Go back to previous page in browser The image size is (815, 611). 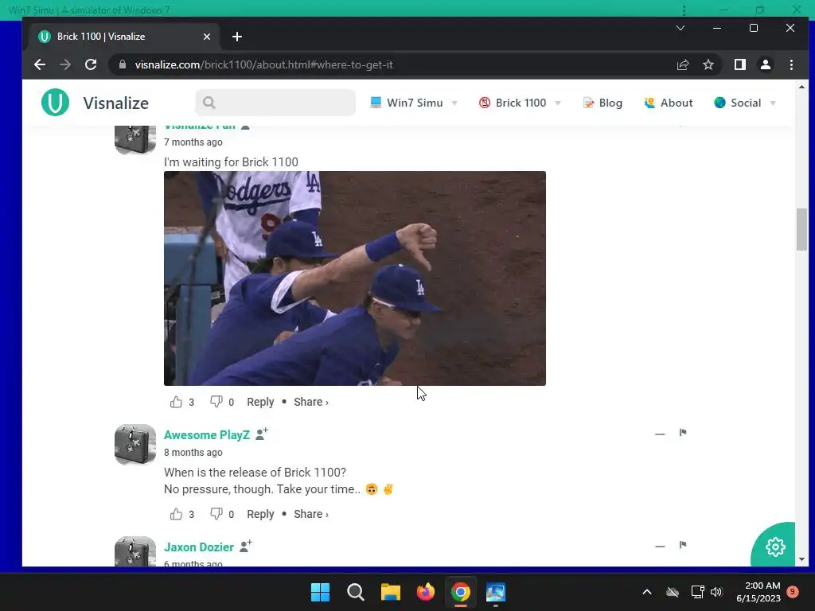[40, 64]
